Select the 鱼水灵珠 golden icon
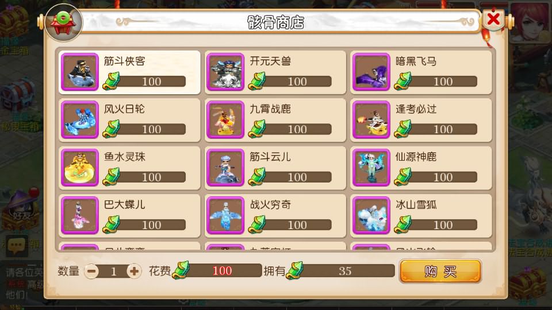552x310 pixels. [79, 168]
